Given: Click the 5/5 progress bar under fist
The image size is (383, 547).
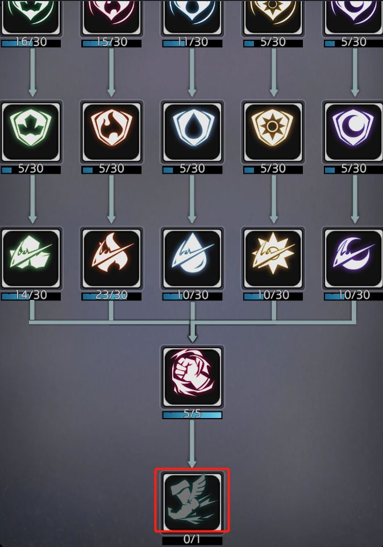Looking at the screenshot, I should 192,415.
